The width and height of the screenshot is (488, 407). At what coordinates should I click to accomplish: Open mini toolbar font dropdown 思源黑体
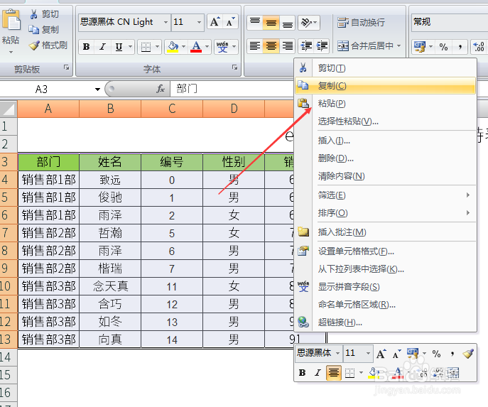point(337,353)
